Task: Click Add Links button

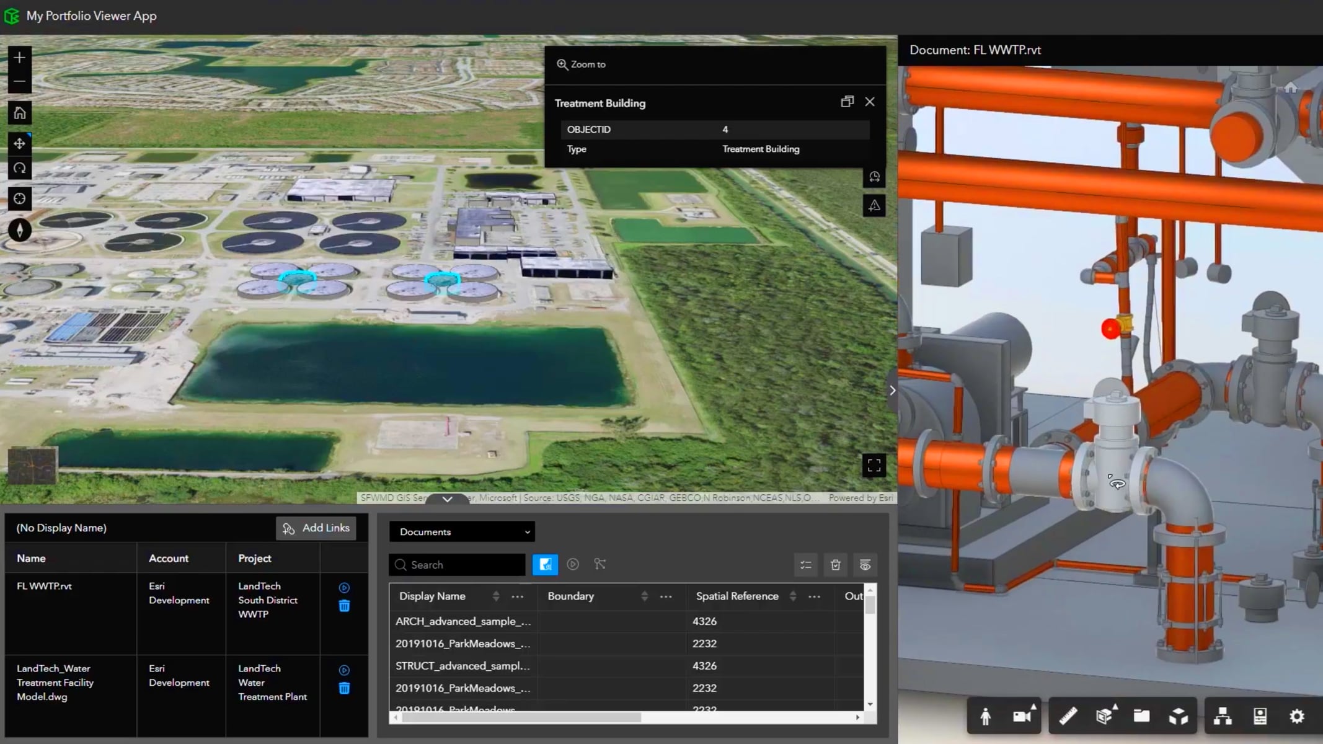Action: click(x=316, y=528)
